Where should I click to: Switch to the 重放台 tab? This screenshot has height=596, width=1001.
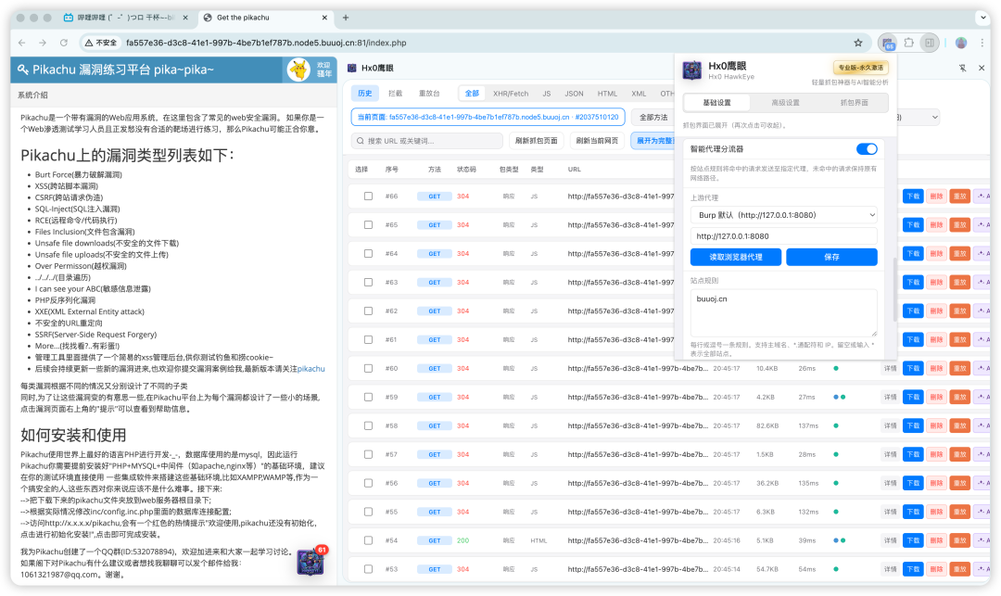[x=429, y=94]
